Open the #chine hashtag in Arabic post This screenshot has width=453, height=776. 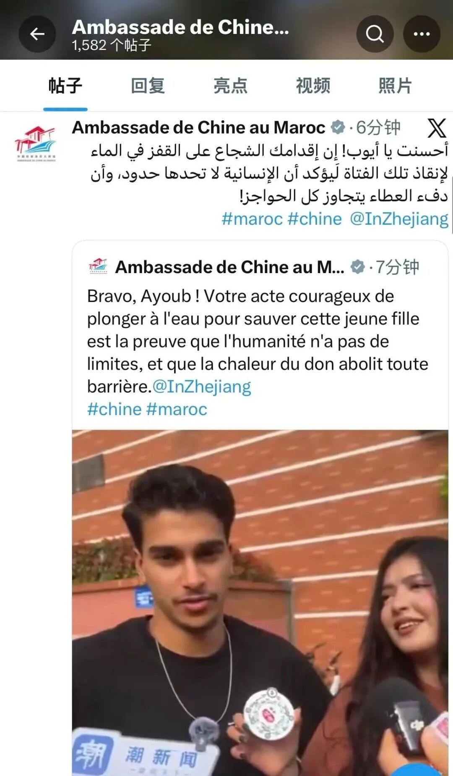[x=315, y=219]
